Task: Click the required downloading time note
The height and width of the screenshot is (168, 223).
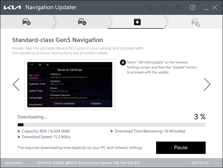Action: pyautogui.click(x=80, y=148)
